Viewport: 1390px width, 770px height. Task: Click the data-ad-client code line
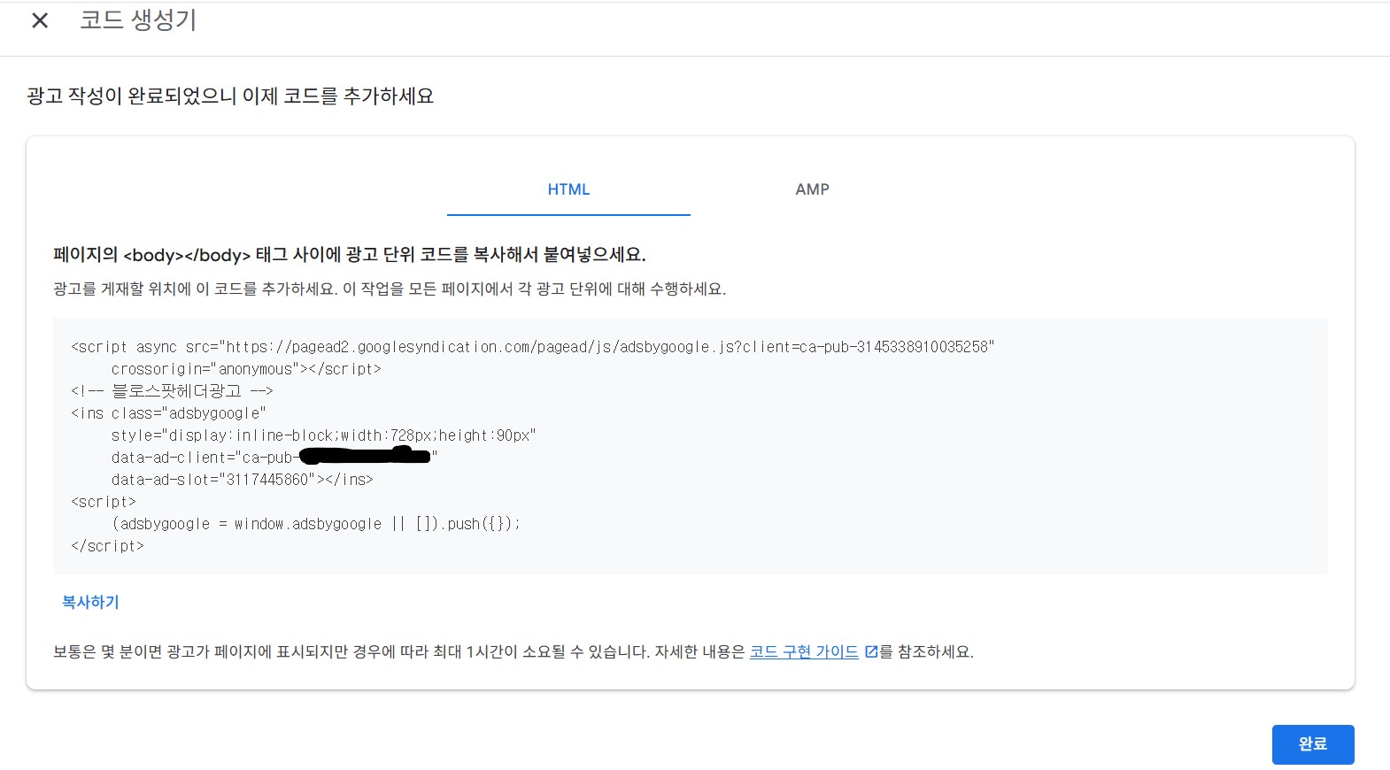click(274, 458)
